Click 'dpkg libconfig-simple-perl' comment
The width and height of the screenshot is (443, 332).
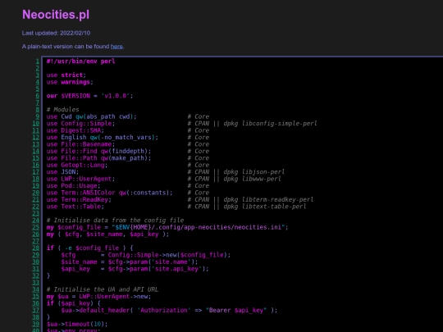(x=270, y=123)
